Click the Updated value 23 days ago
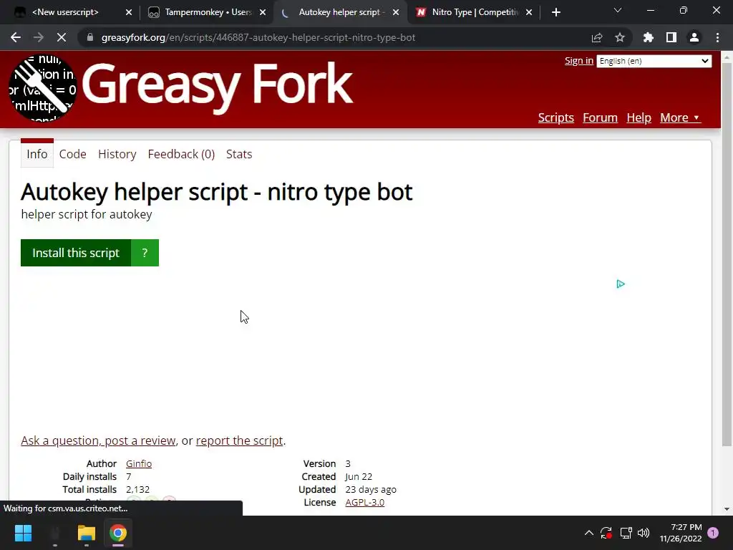Image resolution: width=733 pixels, height=550 pixels. pyautogui.click(x=371, y=489)
